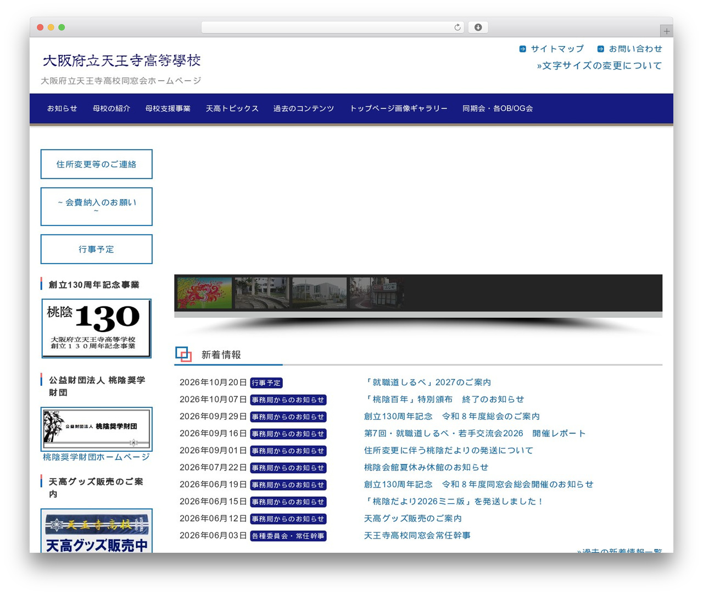
Task: Click the 各種委員会・常任幹事 category tag
Action: pos(288,536)
